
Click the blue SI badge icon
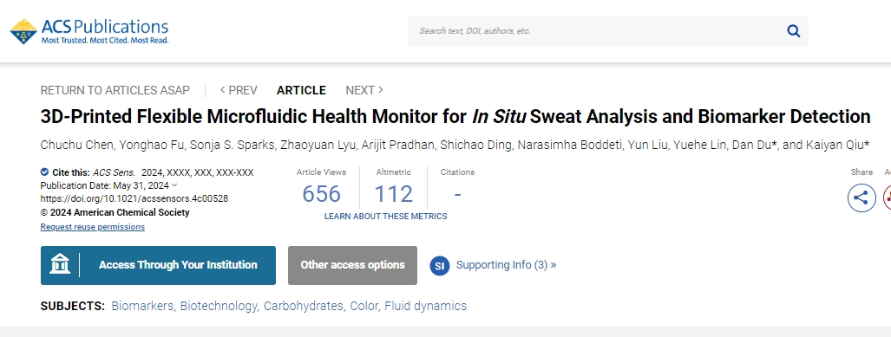pyautogui.click(x=439, y=265)
